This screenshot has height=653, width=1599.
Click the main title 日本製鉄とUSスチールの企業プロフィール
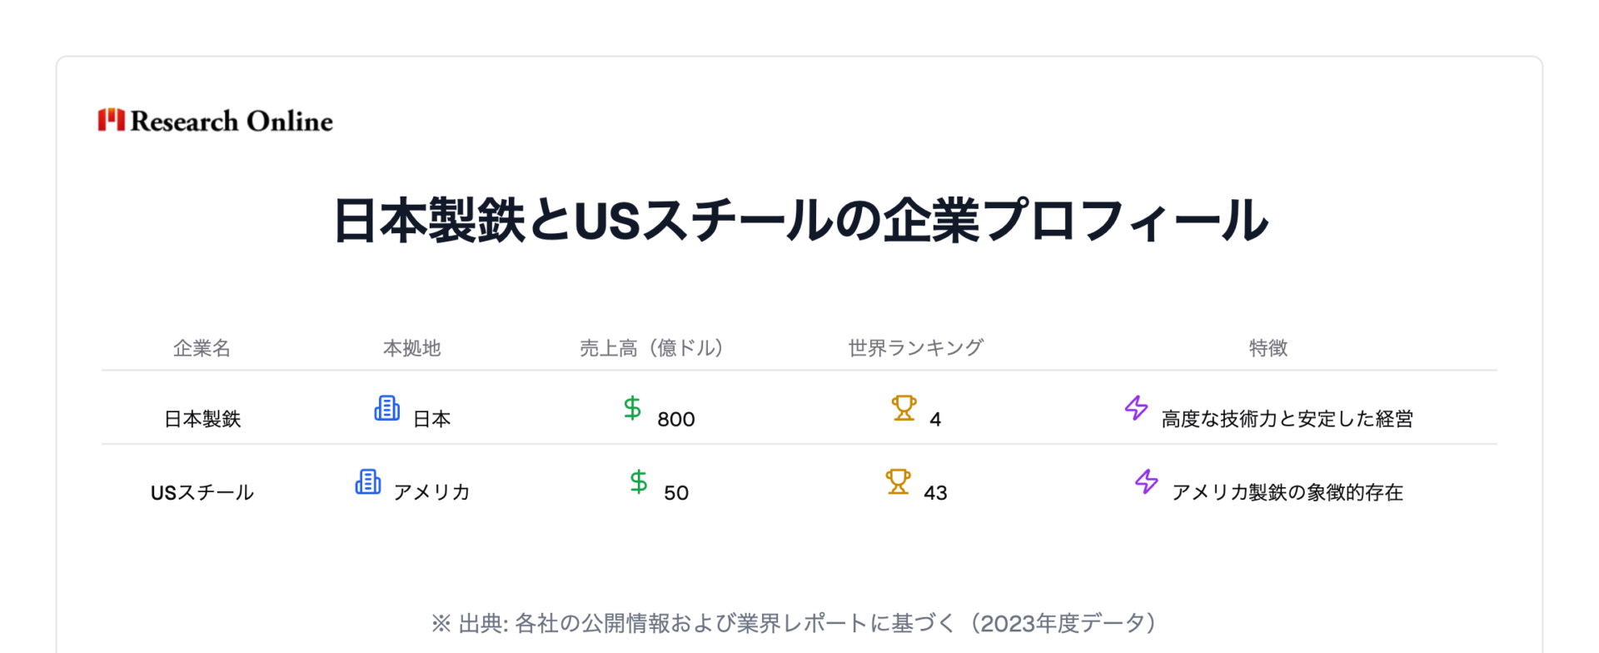point(799,221)
